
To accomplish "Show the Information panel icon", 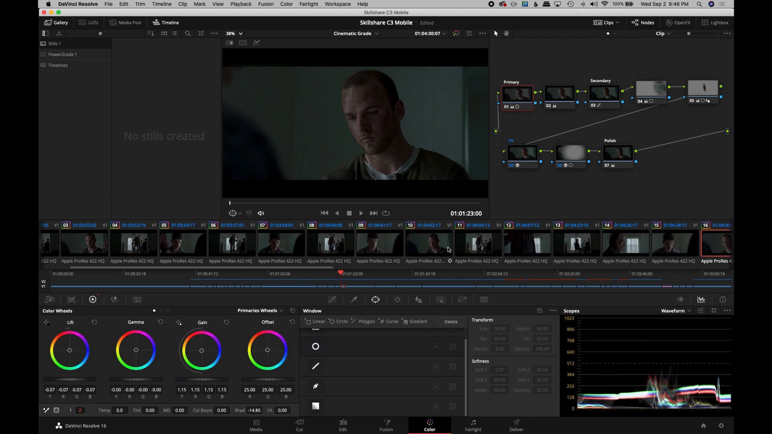I will tap(723, 299).
